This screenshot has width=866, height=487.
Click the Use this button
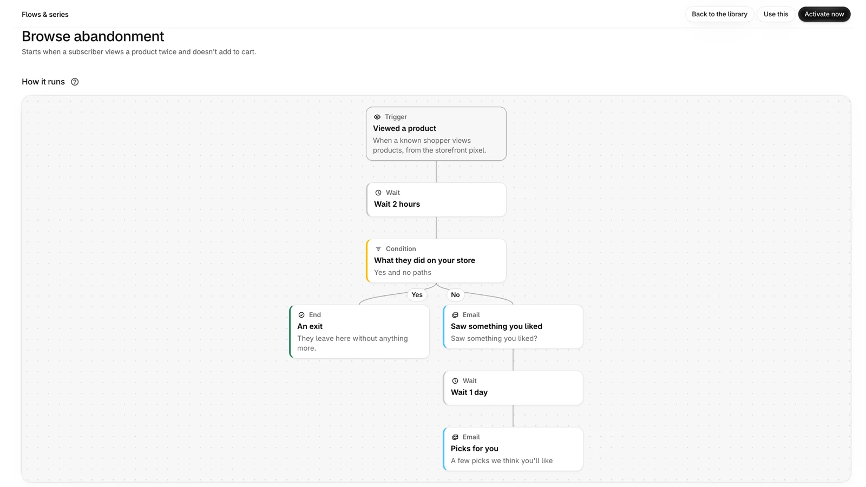[x=776, y=14]
